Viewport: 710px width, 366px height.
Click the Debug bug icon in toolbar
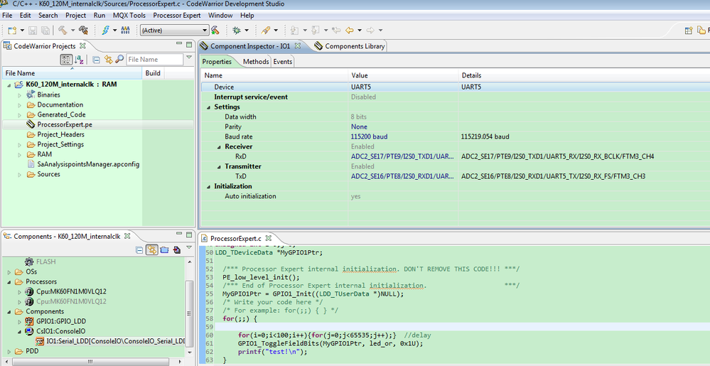pos(237,31)
